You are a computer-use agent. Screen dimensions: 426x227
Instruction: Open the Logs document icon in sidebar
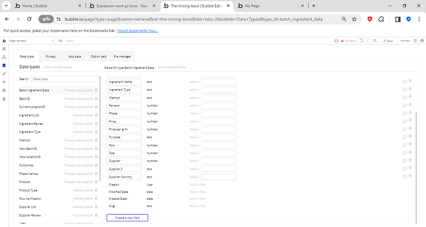point(4,99)
